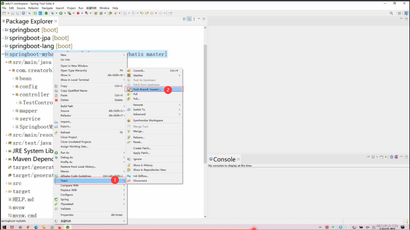The image size is (410, 230).
Task: Expand the springboot-jpa project node
Action: 3,38
